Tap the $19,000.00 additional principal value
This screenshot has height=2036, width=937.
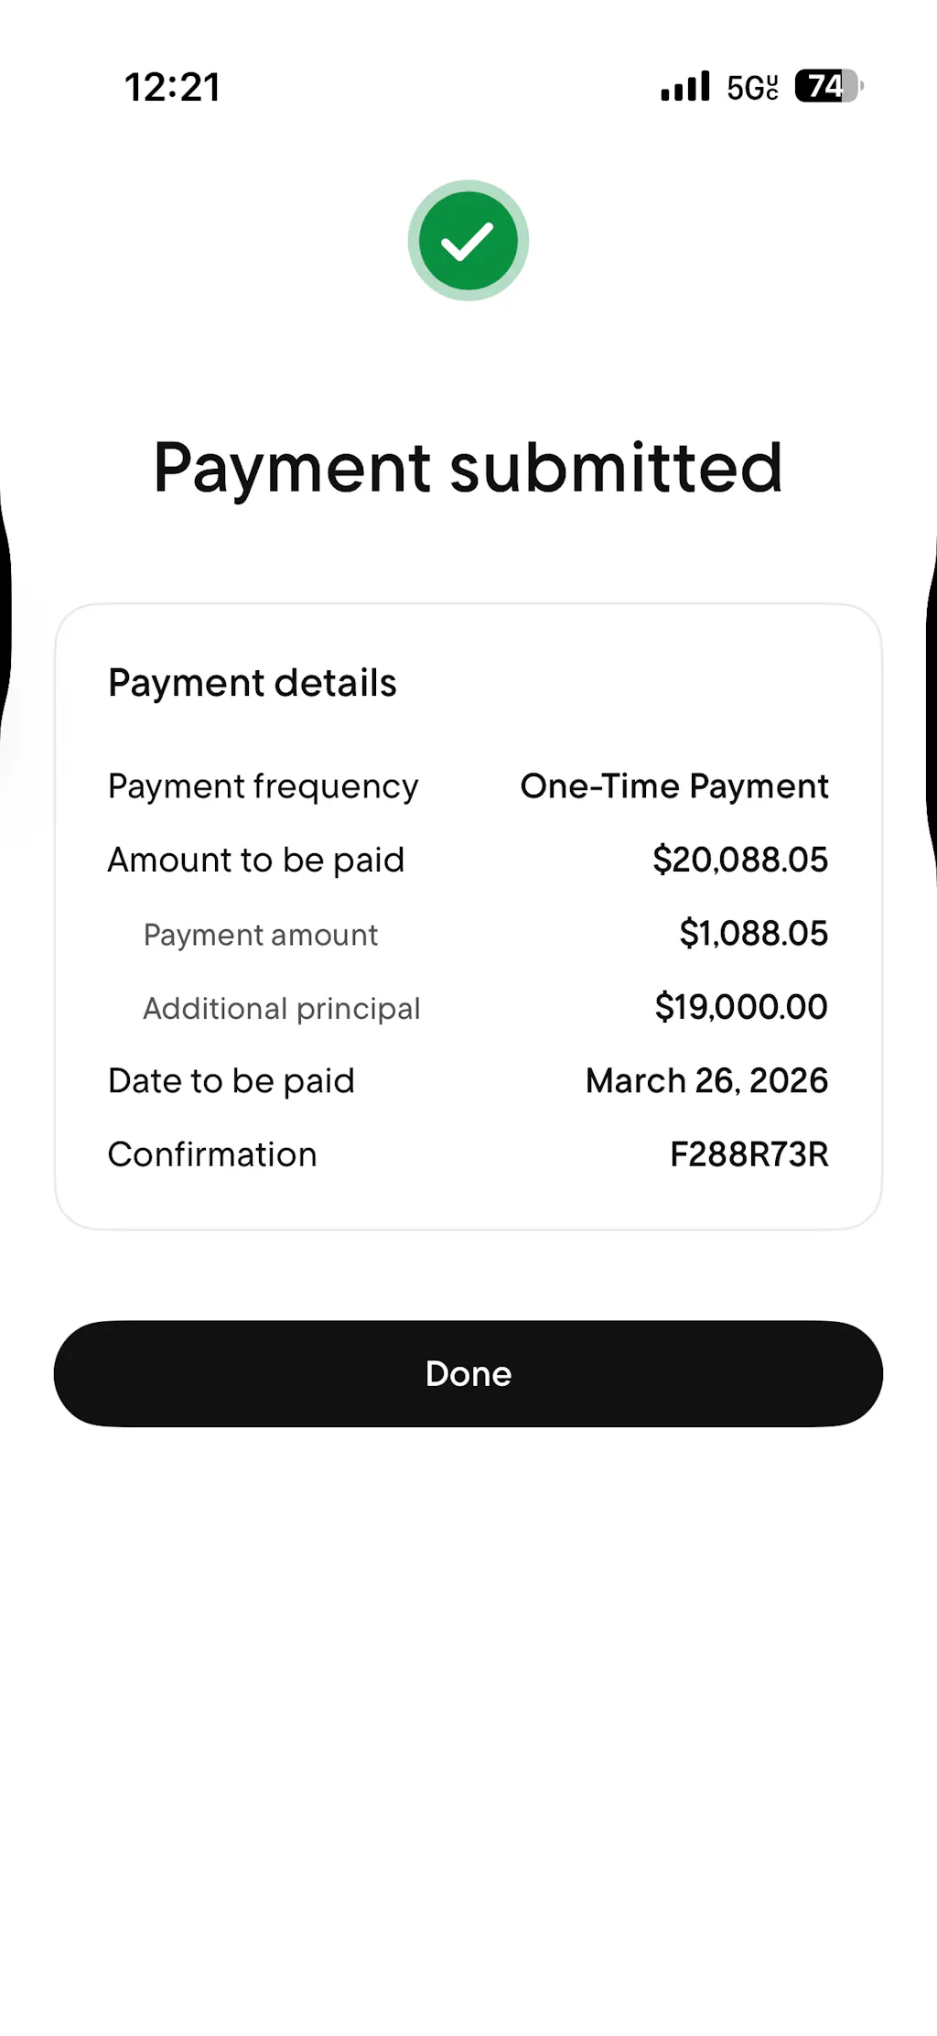point(740,1007)
